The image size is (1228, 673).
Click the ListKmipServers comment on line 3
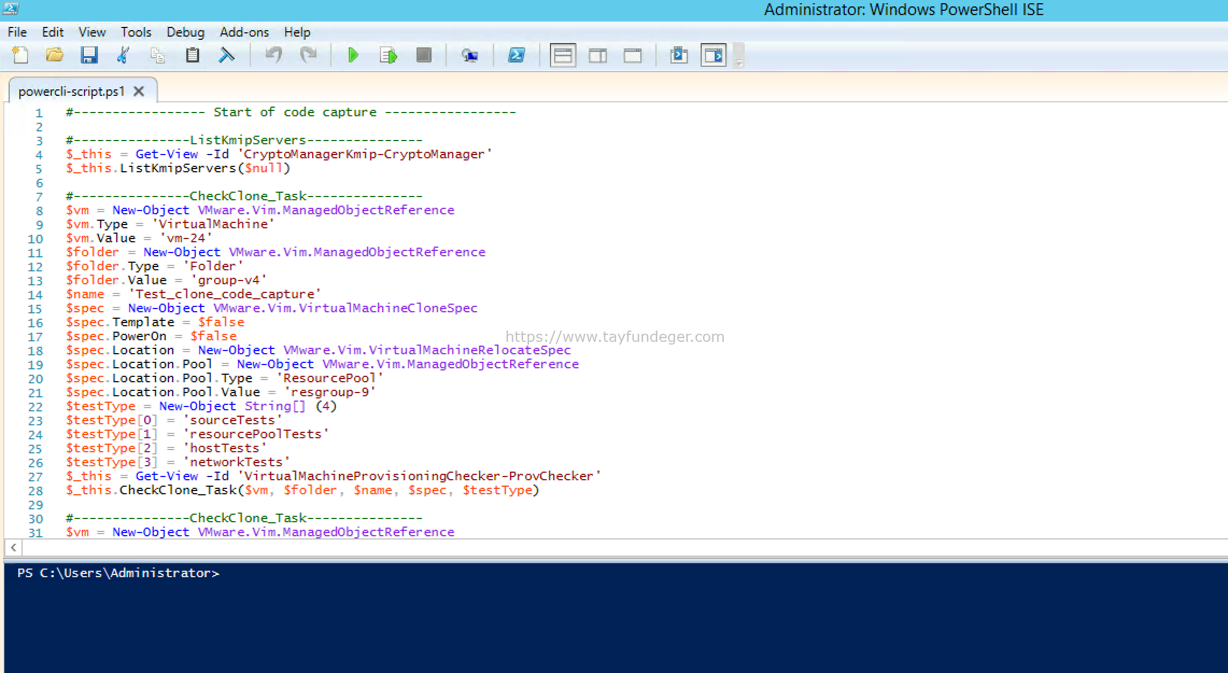click(244, 141)
